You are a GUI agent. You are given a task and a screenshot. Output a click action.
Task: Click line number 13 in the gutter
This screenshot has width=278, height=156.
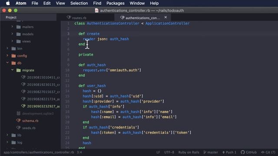click(67, 86)
